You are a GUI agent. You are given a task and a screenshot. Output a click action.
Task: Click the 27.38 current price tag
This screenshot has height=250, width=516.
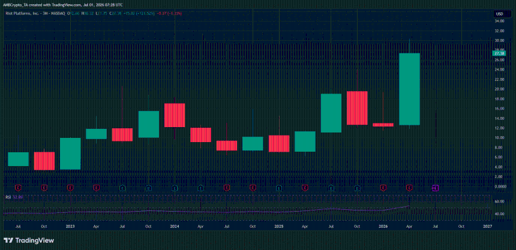499,53
